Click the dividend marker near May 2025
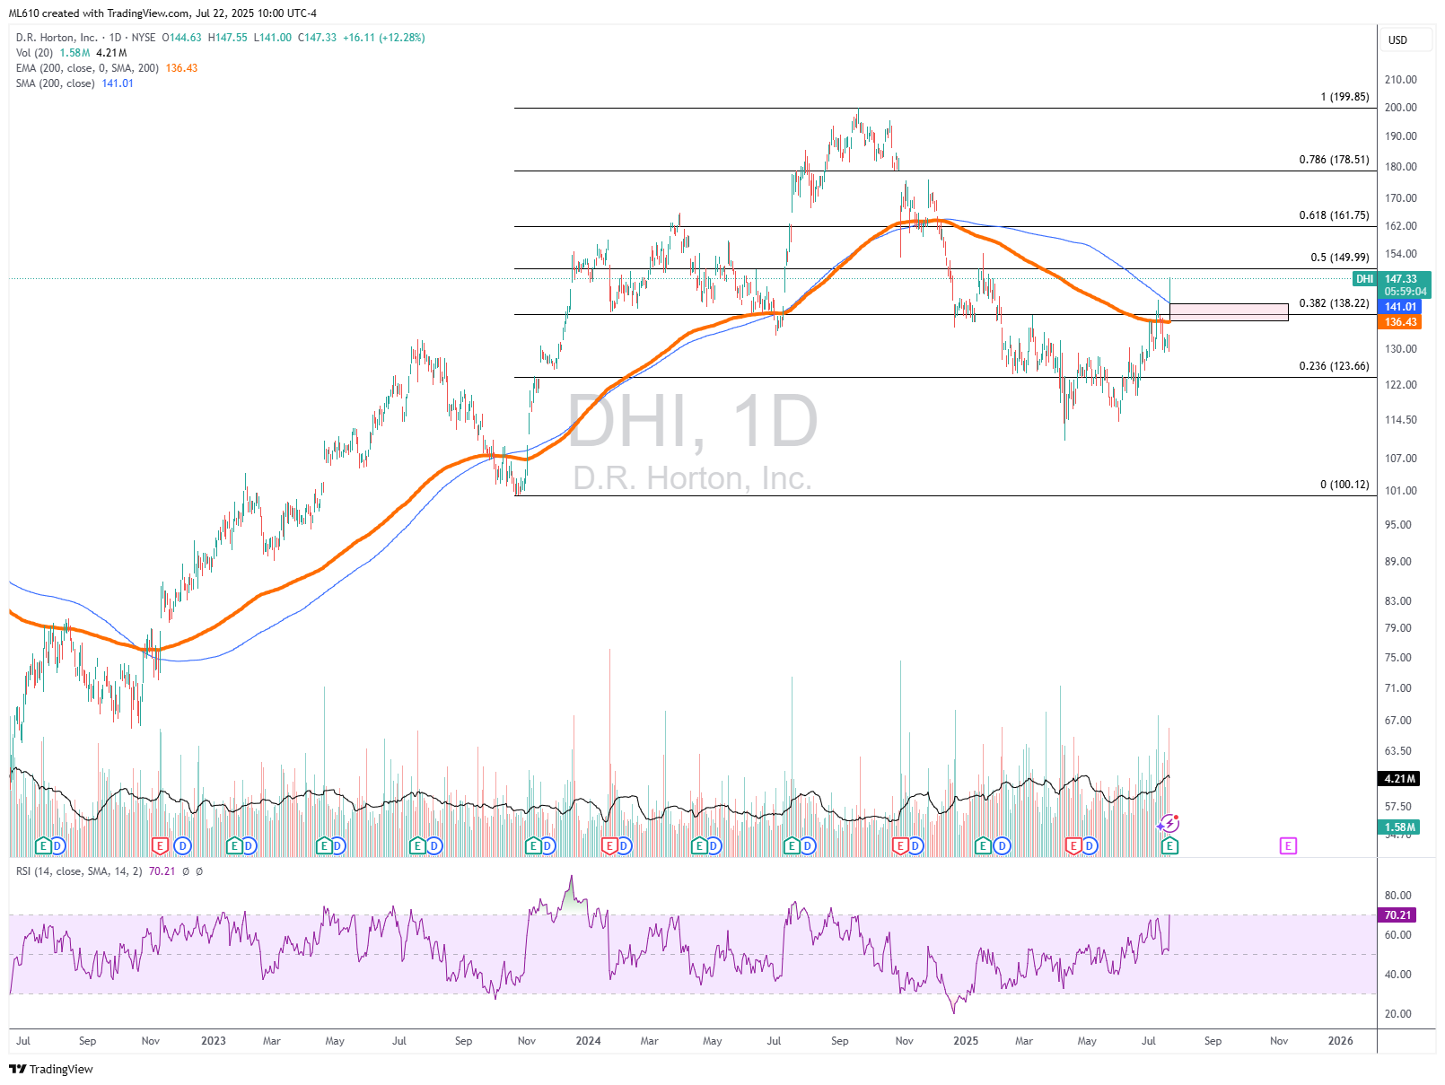The image size is (1445, 1085). coord(1089,845)
